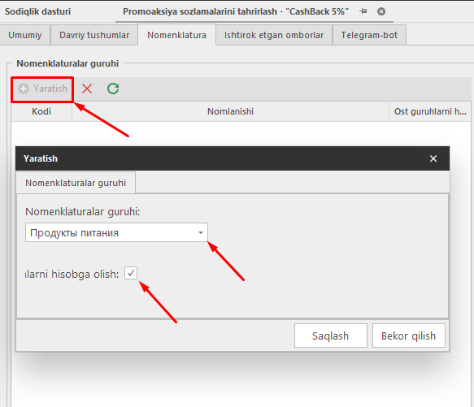Switch to the Telegram-bot tab

tap(369, 35)
